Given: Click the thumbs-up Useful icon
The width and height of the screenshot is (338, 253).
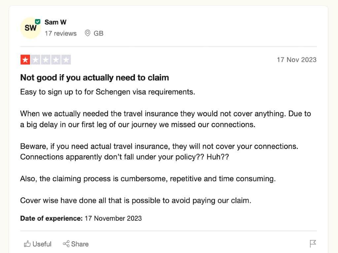Looking at the screenshot, I should (x=27, y=244).
